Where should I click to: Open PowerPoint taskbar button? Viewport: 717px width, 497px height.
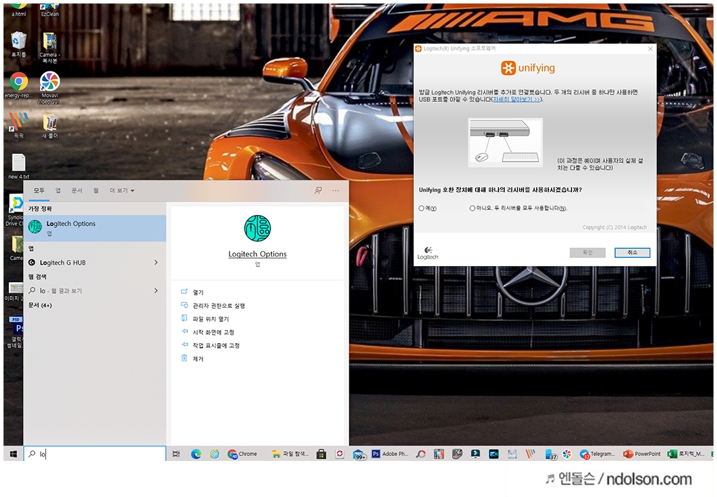pos(642,454)
